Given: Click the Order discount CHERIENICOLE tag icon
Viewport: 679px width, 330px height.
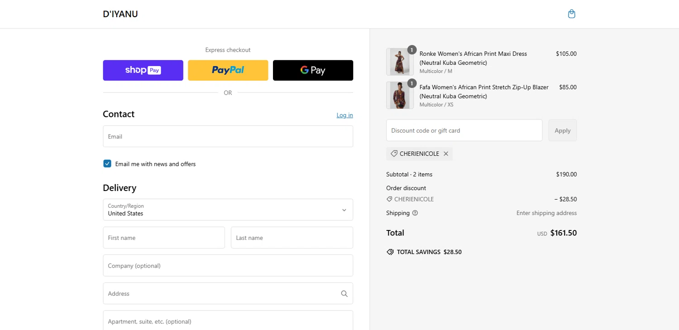Looking at the screenshot, I should [x=389, y=199].
